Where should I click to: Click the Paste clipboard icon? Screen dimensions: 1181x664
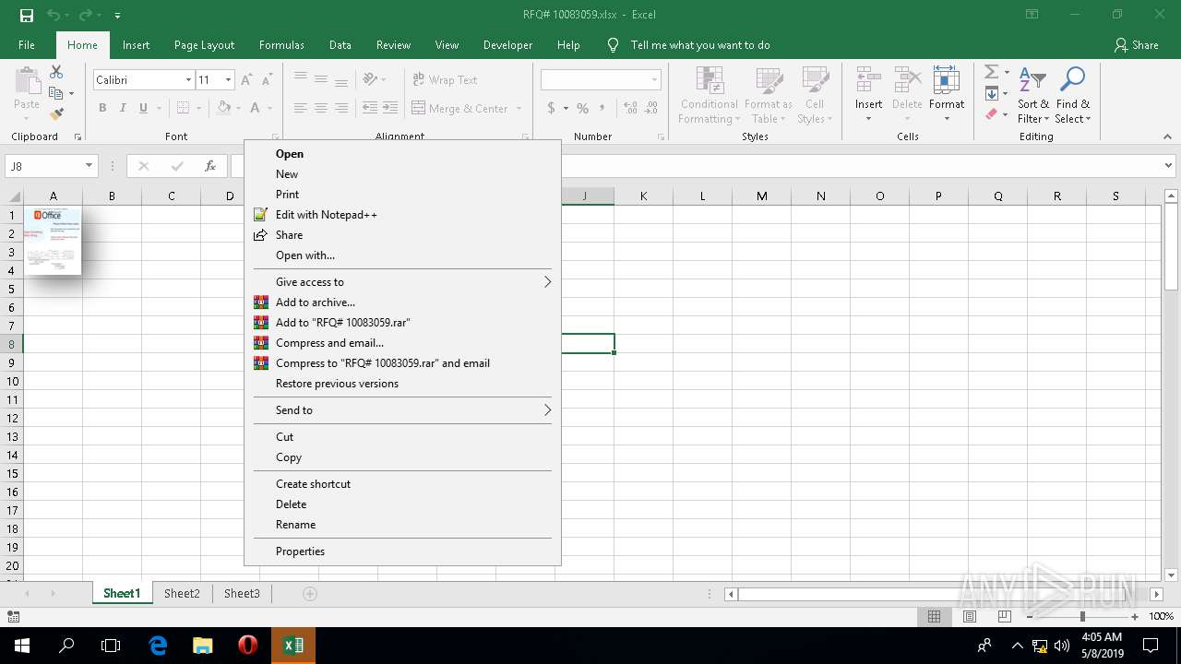pyautogui.click(x=27, y=80)
